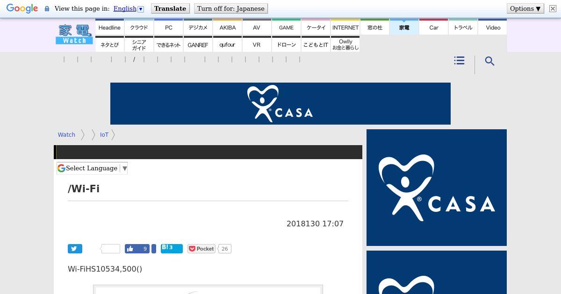This screenshot has width=561, height=294.
Task: Open the qufour tab
Action: point(227,44)
